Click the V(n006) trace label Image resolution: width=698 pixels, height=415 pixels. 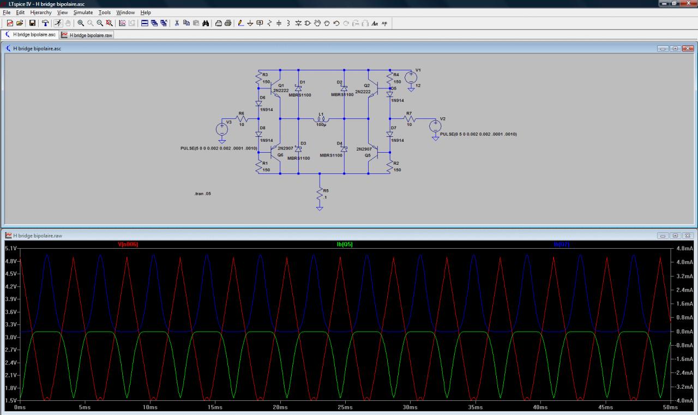pos(128,244)
